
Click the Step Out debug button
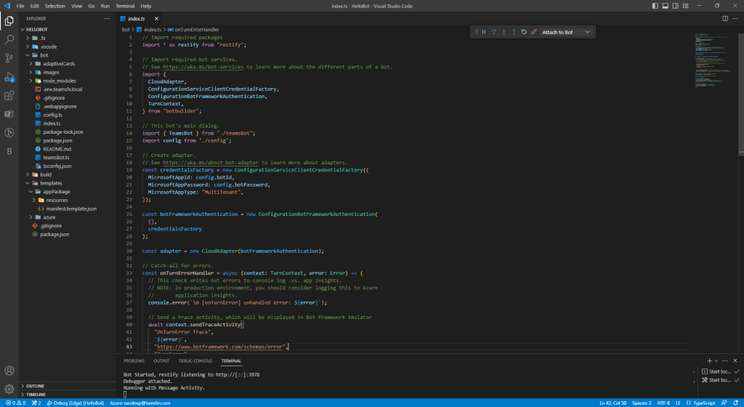(514, 32)
